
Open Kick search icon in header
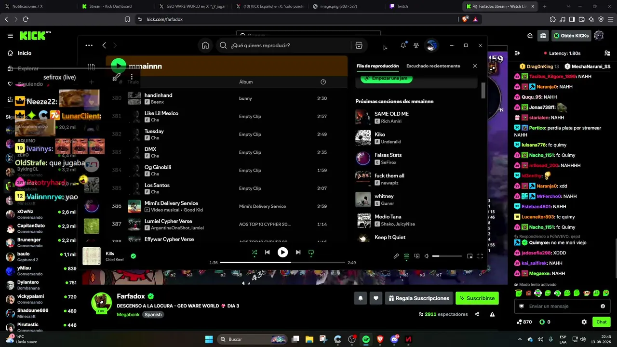[x=530, y=36]
